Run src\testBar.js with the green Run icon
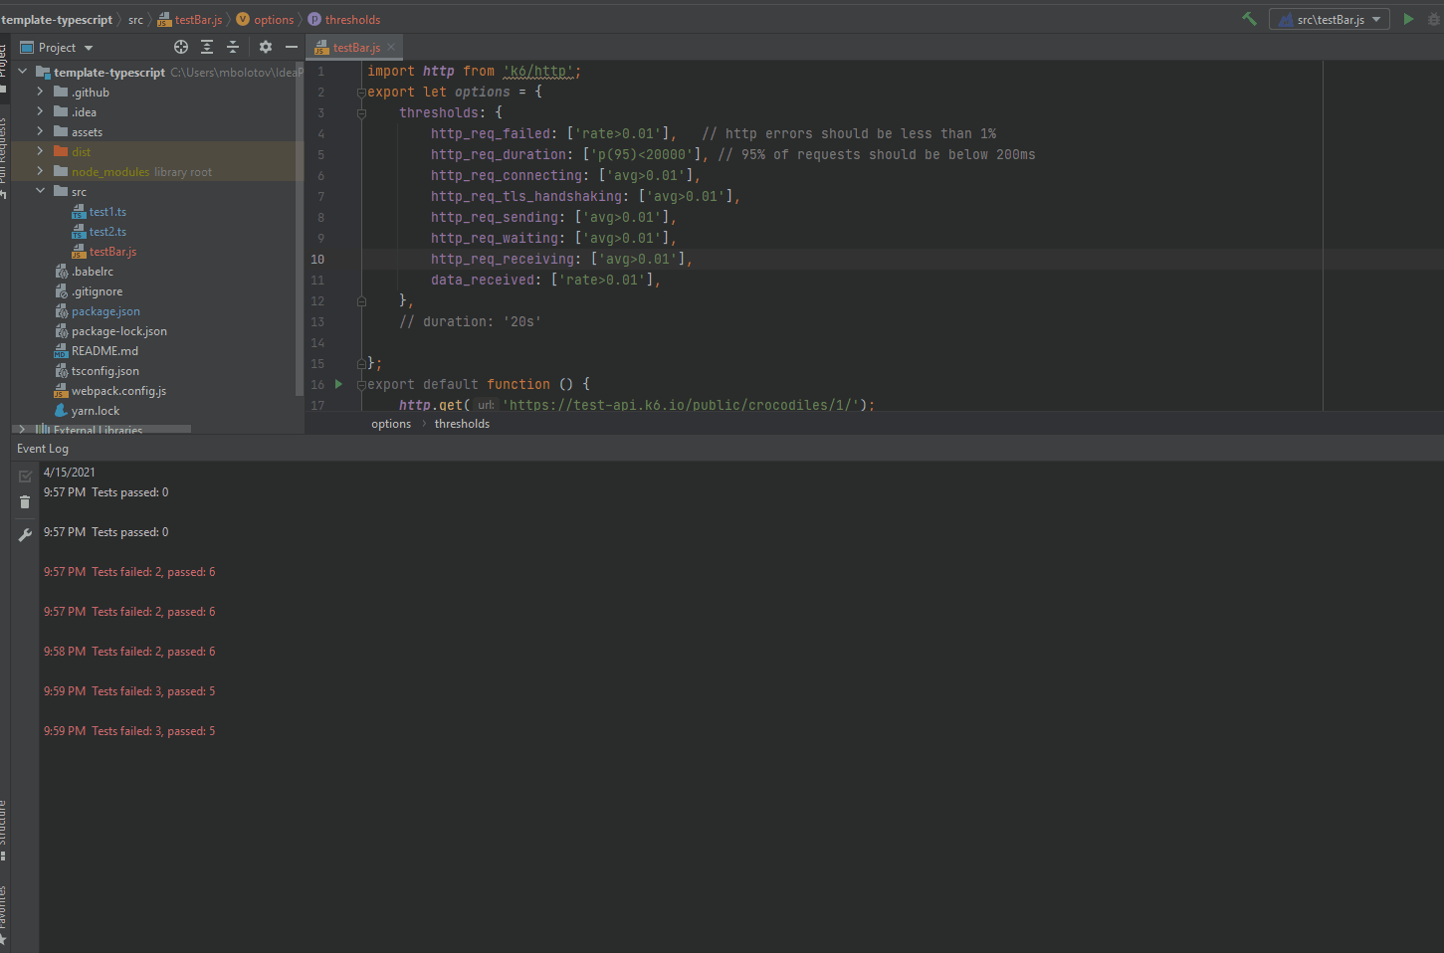The image size is (1444, 953). [1409, 18]
